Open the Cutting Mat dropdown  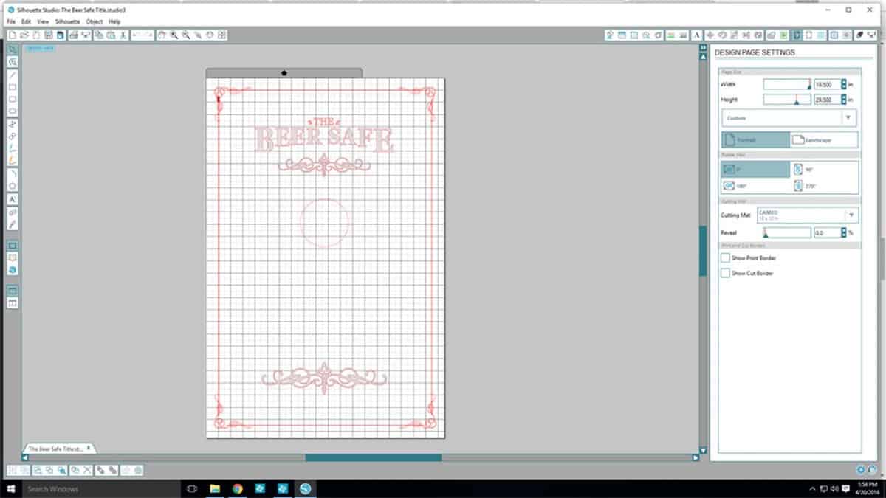tap(851, 215)
